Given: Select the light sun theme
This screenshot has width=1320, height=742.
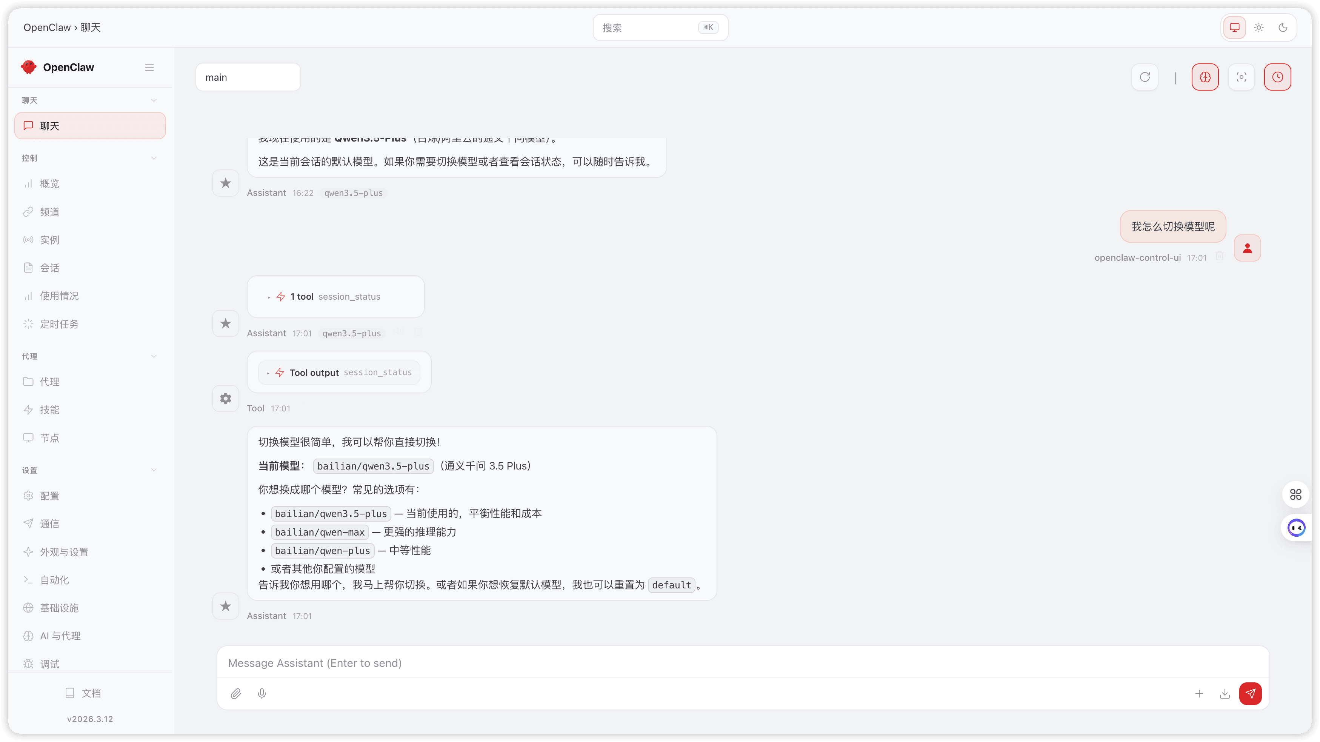Looking at the screenshot, I should (x=1258, y=28).
